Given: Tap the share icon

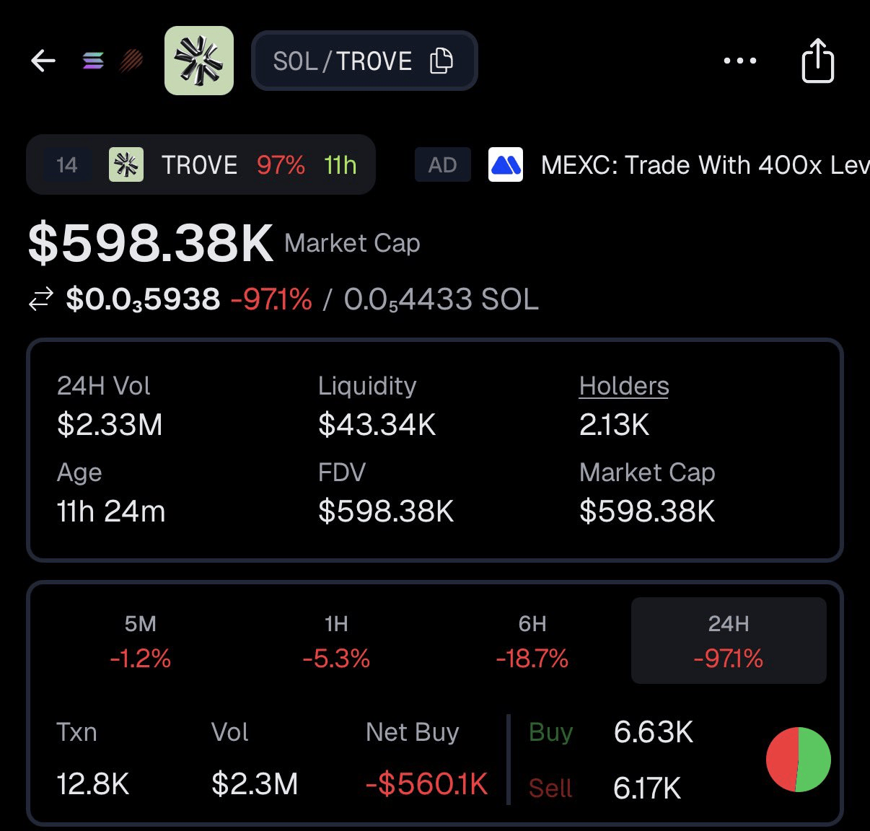Looking at the screenshot, I should (817, 61).
